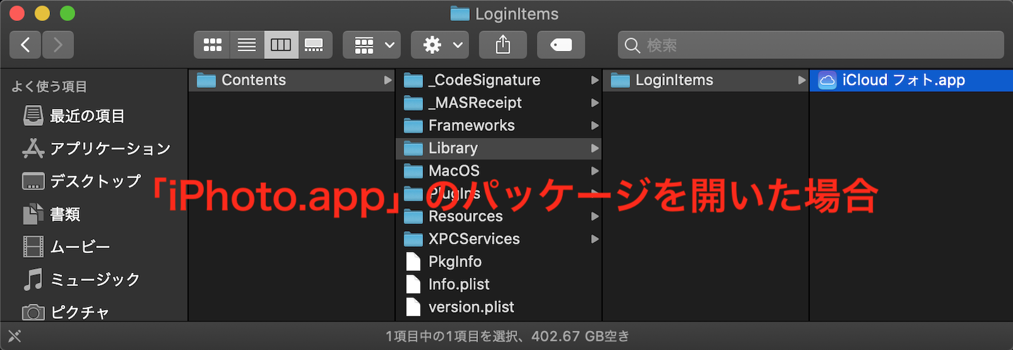Open ミュージック in the sidebar
1013x350 pixels.
coord(94,279)
